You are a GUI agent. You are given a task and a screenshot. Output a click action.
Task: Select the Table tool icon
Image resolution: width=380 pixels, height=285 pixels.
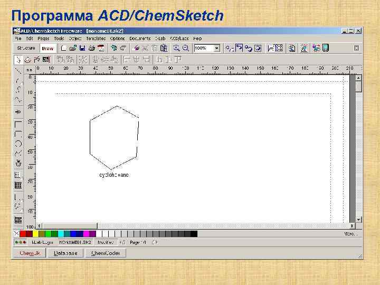[18, 185]
